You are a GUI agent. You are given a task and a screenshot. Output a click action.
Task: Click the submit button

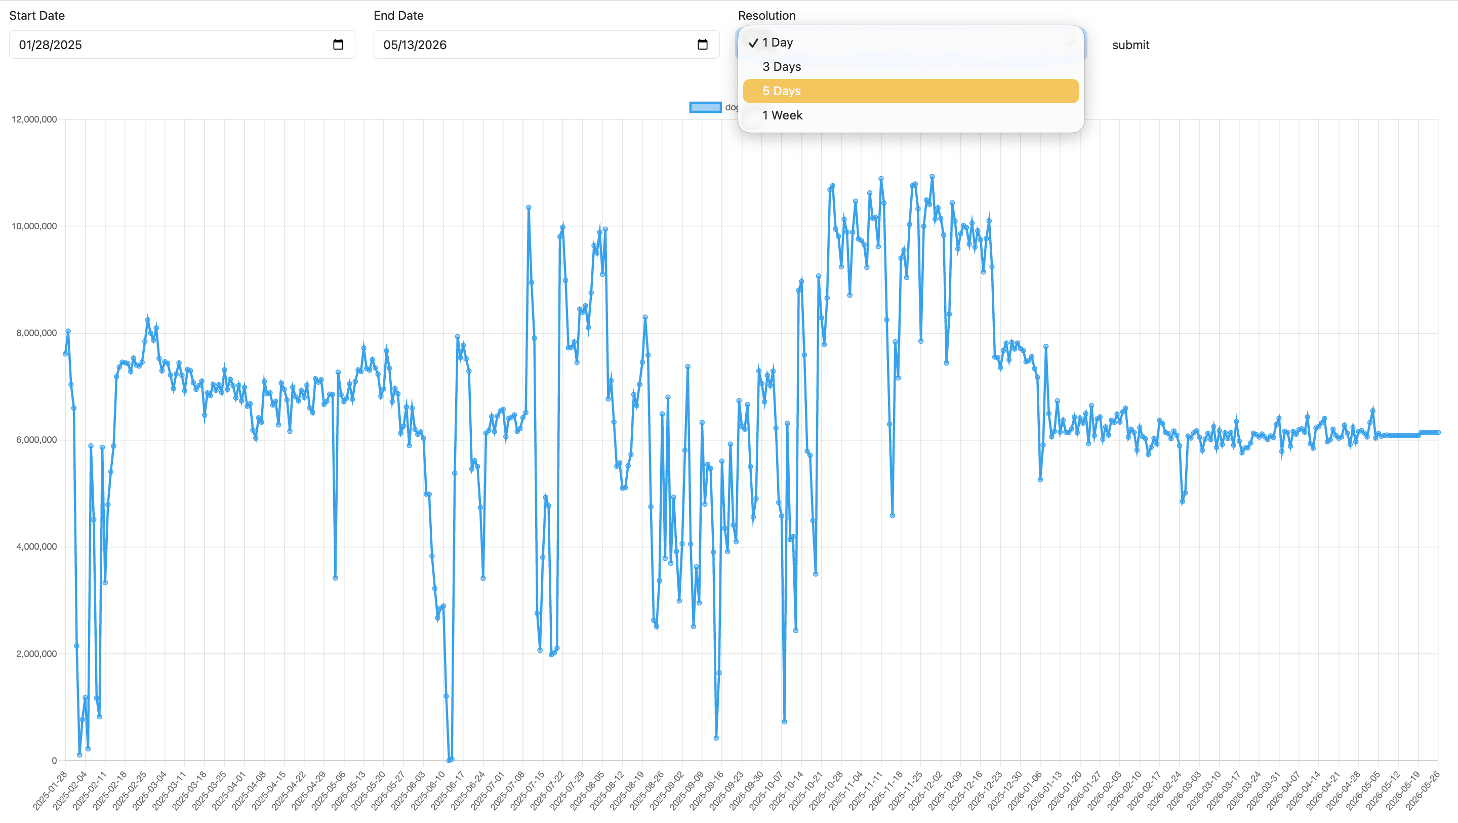click(1130, 45)
